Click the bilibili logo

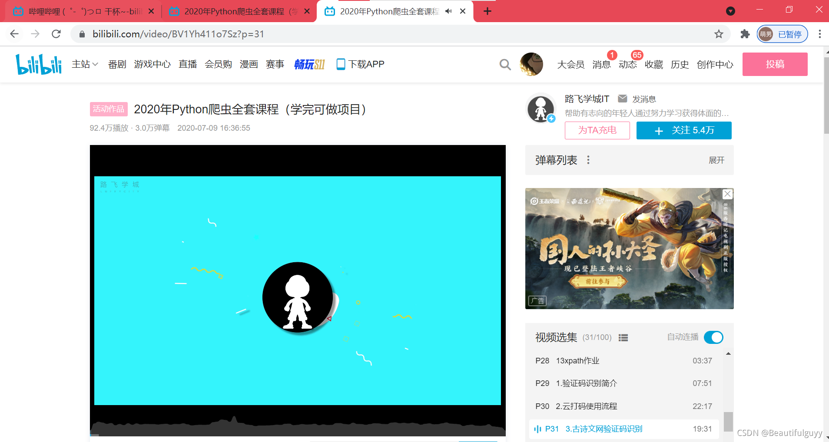tap(38, 64)
